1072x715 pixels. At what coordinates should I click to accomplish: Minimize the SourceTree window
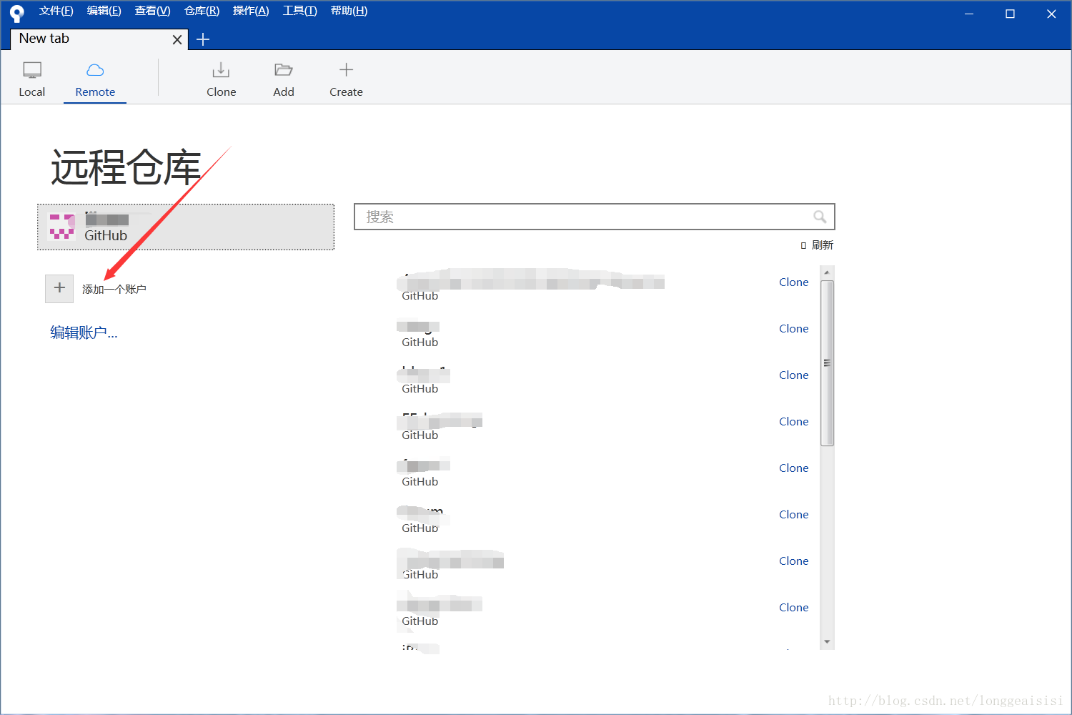click(x=969, y=14)
